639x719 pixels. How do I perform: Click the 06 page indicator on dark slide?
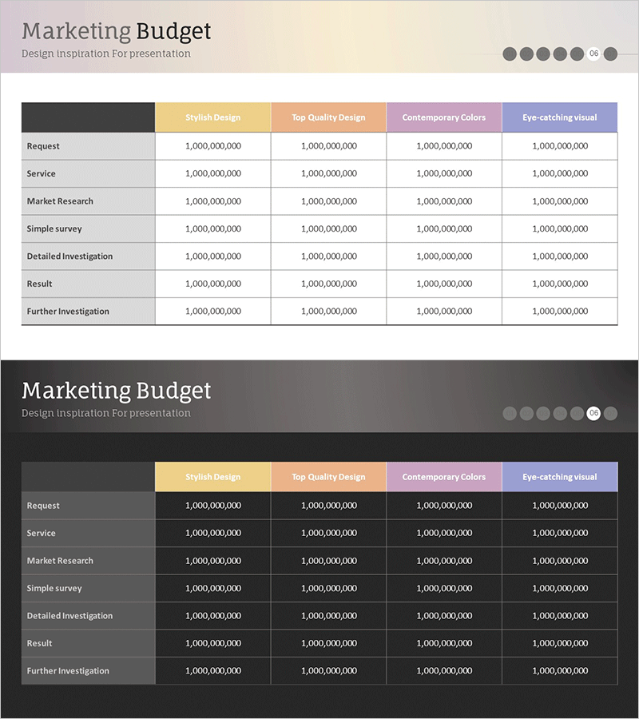click(593, 413)
